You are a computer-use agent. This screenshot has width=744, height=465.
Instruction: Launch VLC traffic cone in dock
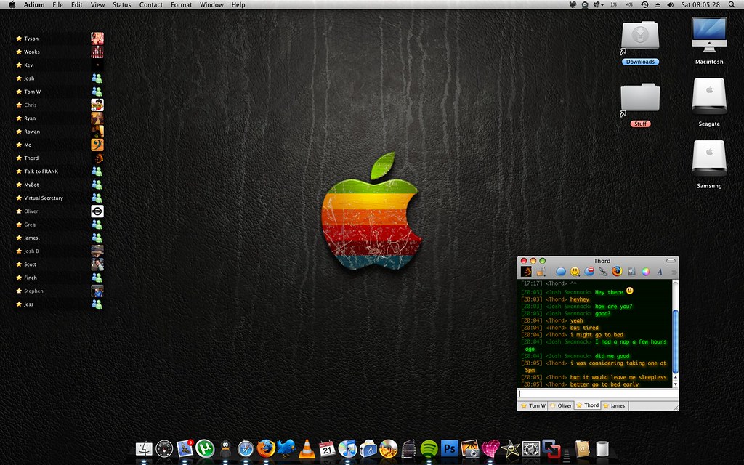[307, 448]
